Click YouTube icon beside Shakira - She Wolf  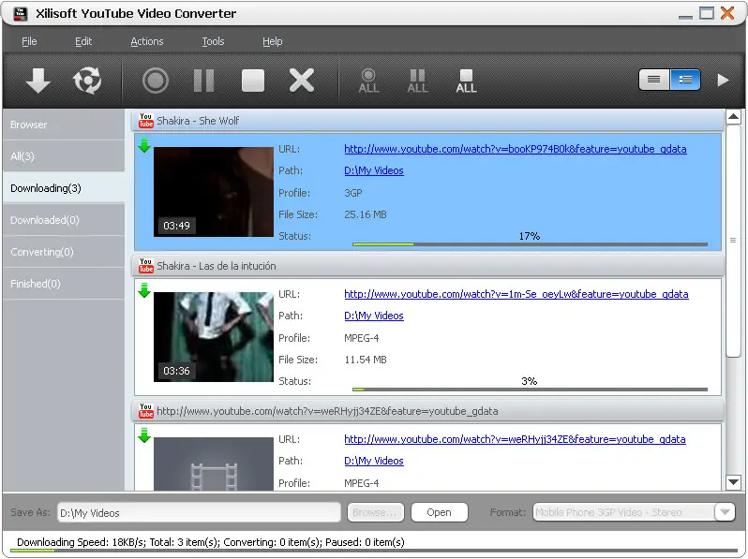pos(146,121)
